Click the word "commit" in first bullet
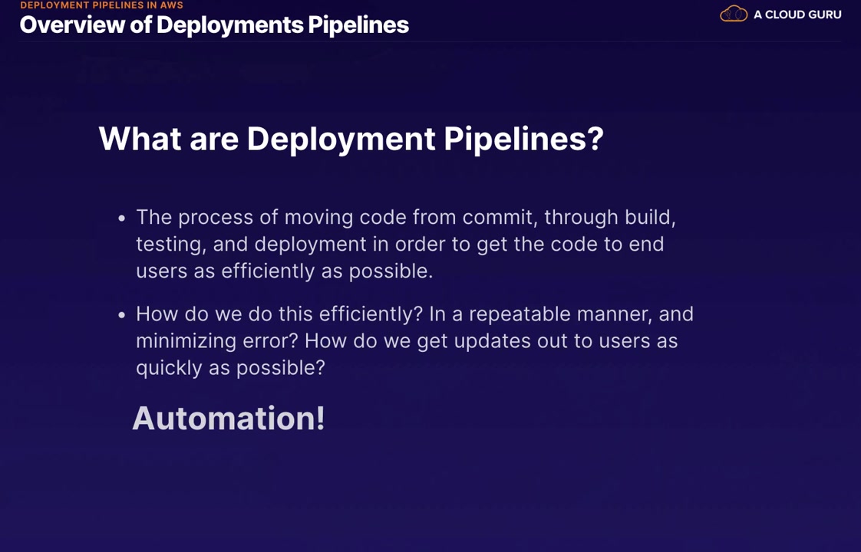This screenshot has height=552, width=861. [497, 217]
